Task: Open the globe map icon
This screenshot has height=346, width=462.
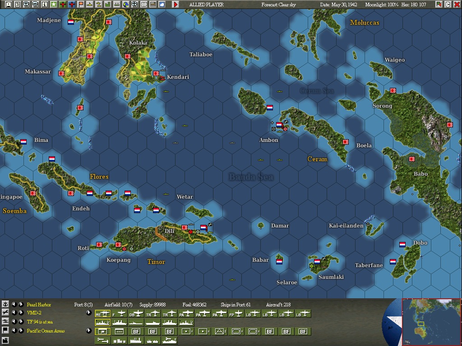Action: pos(126,5)
